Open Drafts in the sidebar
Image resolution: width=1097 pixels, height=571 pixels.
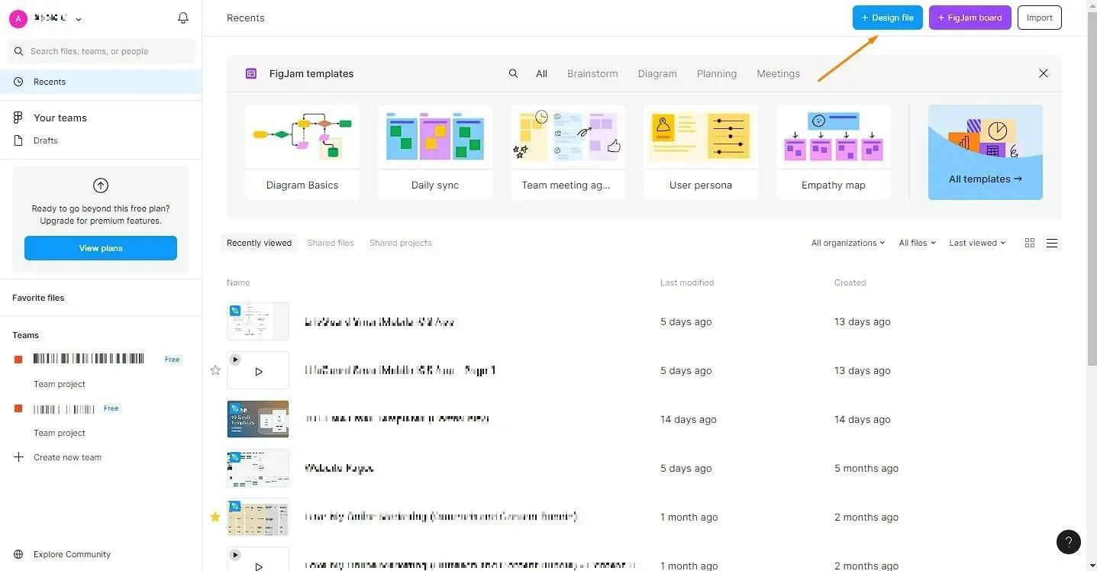click(46, 140)
